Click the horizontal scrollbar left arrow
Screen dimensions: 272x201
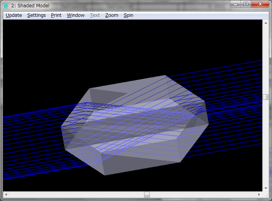[x=6, y=194]
